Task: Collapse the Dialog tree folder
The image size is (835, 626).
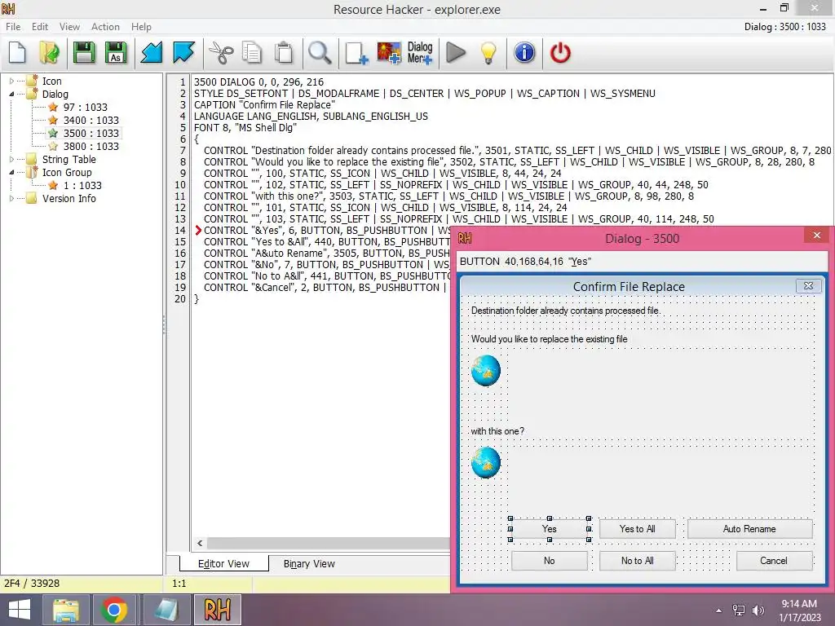Action: pyautogui.click(x=11, y=95)
